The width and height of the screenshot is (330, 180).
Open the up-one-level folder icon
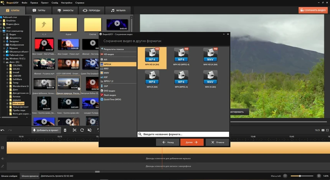(44, 25)
